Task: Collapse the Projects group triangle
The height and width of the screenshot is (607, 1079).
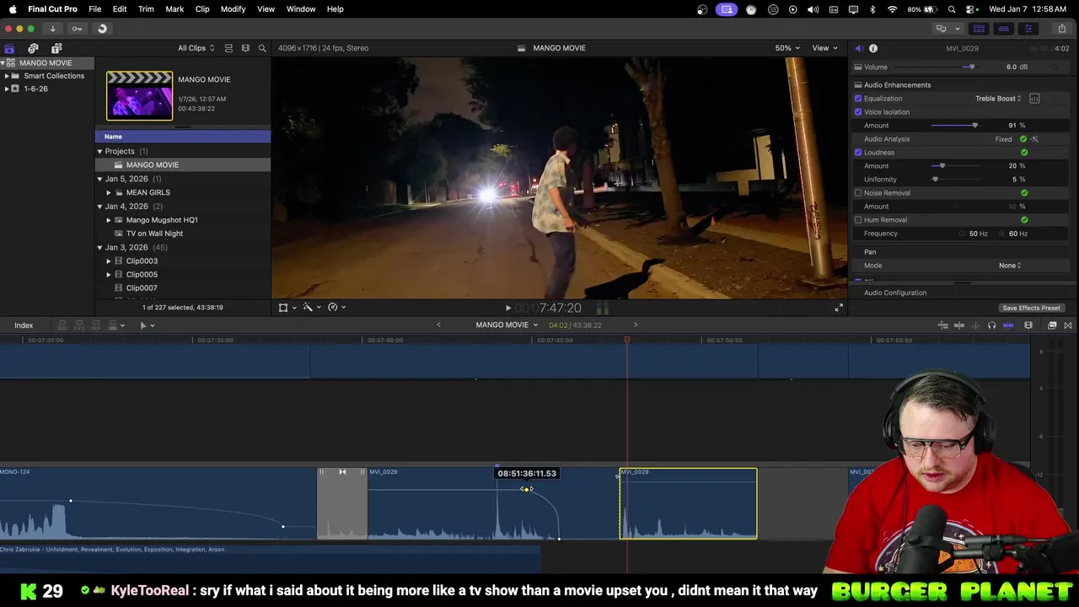Action: coord(99,152)
